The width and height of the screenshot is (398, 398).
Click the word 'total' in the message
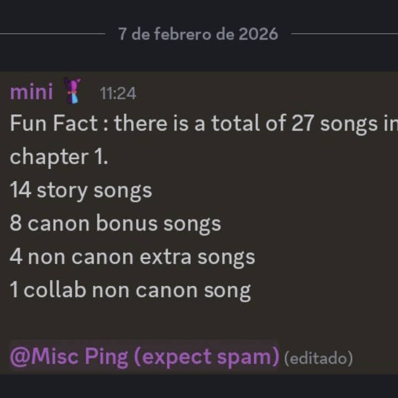pyautogui.click(x=235, y=123)
